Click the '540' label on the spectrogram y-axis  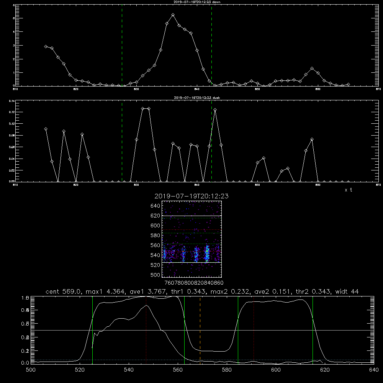tap(155, 255)
